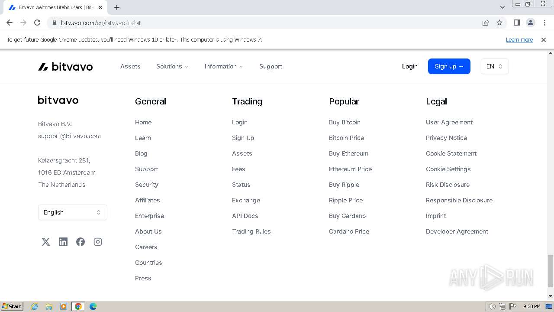The image size is (554, 312).
Task: Click the Chrome icon in the taskbar
Action: coord(78,306)
